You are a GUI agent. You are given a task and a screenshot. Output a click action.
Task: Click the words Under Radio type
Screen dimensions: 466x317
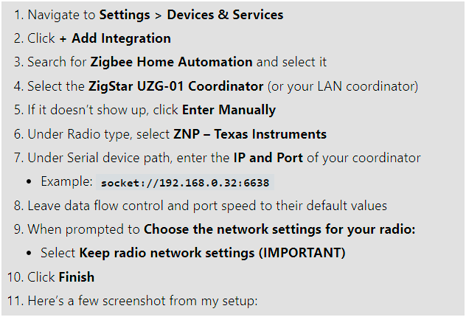click(x=69, y=134)
